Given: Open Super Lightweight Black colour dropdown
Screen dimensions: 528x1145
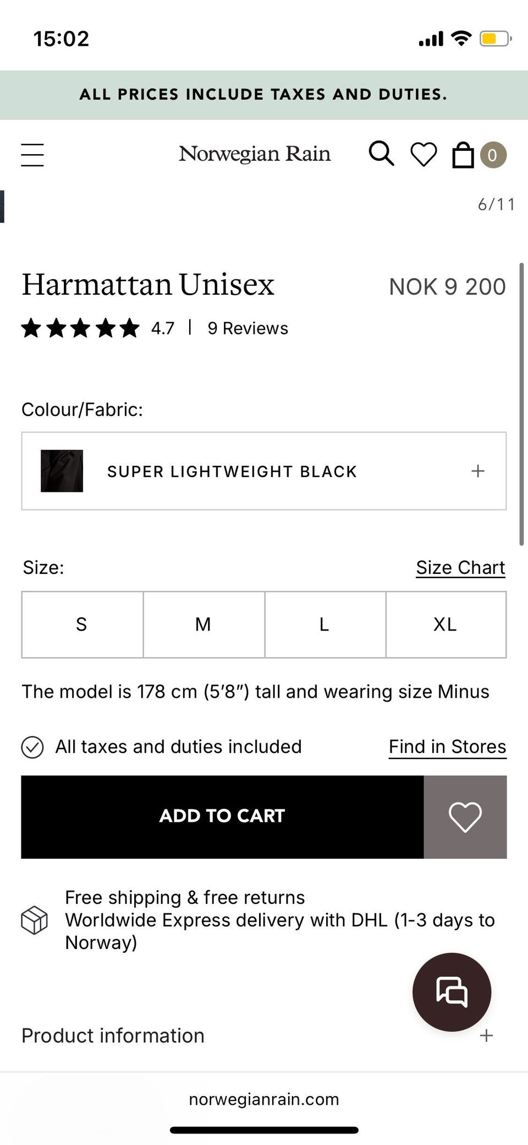Looking at the screenshot, I should (264, 471).
